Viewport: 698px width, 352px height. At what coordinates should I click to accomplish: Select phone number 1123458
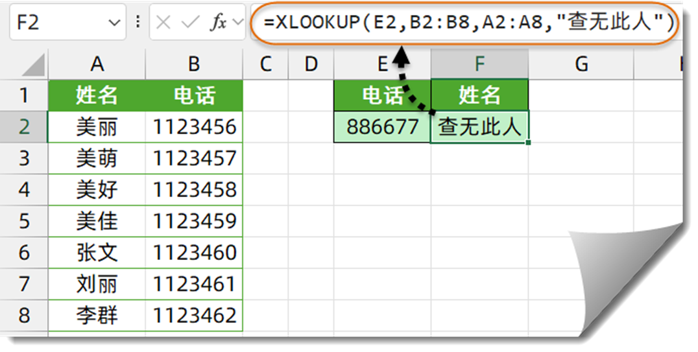pyautogui.click(x=194, y=190)
